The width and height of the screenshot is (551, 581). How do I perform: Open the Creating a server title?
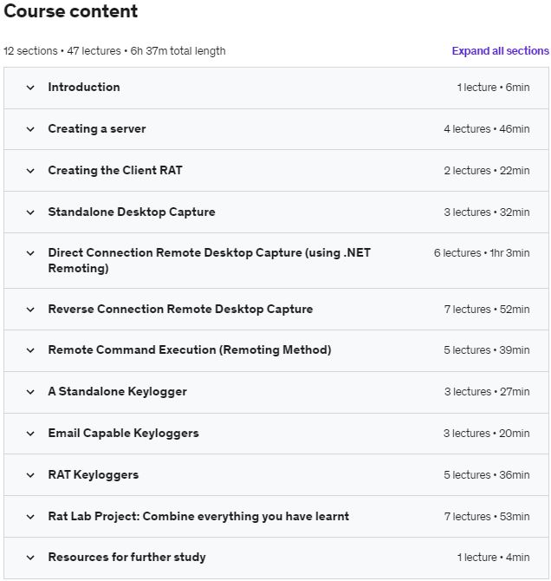[x=97, y=129]
